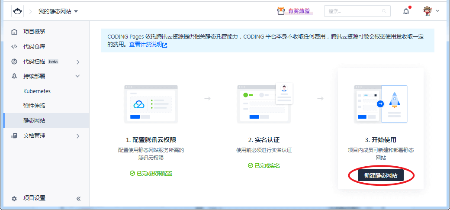This screenshot has height=210, width=450.
Task: Click the 实名认证 step illustration
Action: point(264,103)
